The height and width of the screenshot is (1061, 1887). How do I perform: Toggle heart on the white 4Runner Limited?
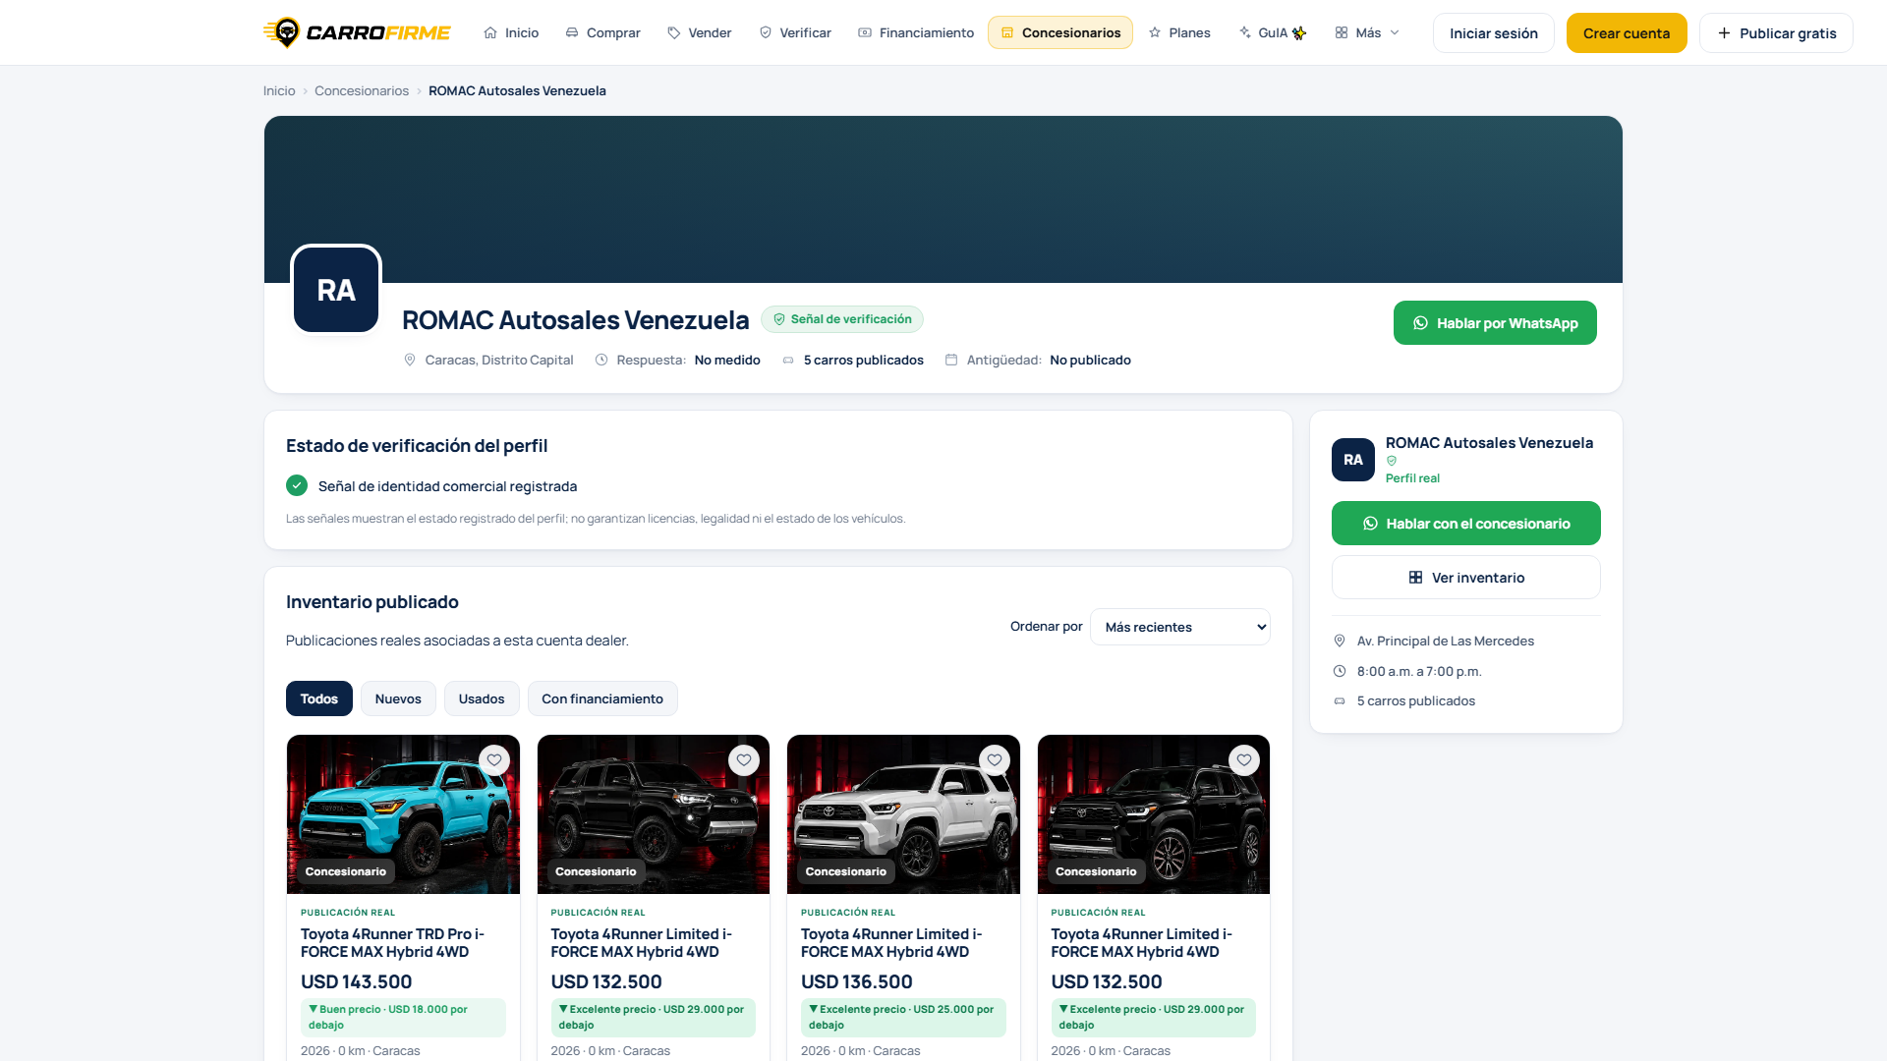pos(995,760)
